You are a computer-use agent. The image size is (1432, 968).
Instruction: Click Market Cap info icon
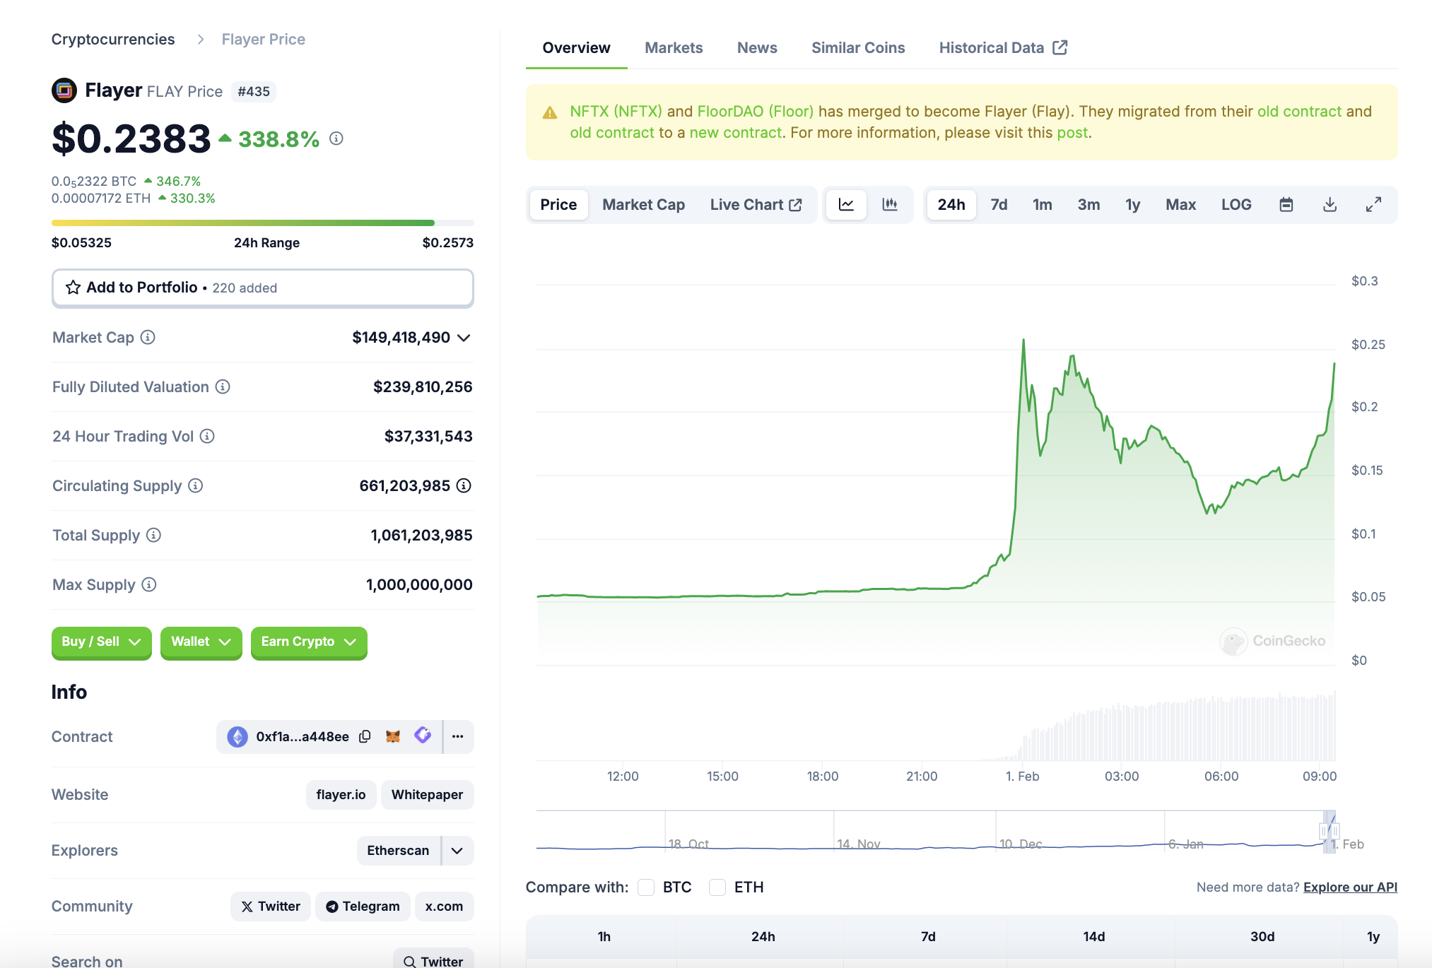[x=148, y=337]
